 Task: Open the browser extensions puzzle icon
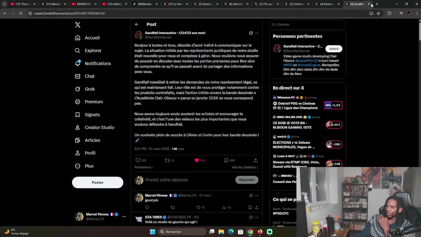[x=389, y=13]
